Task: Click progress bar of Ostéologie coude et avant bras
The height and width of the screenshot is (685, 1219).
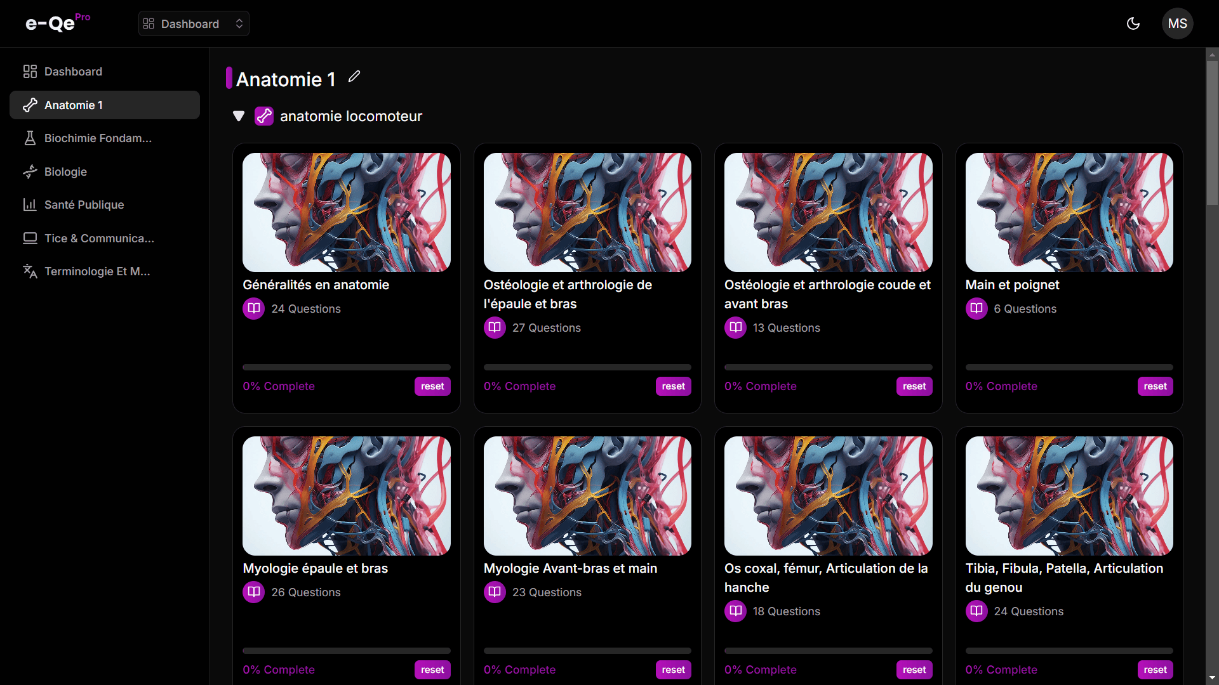Action: [x=828, y=367]
